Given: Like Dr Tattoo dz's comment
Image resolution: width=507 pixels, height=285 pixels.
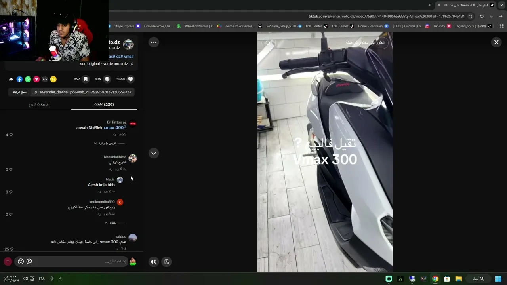Looking at the screenshot, I should (11, 135).
